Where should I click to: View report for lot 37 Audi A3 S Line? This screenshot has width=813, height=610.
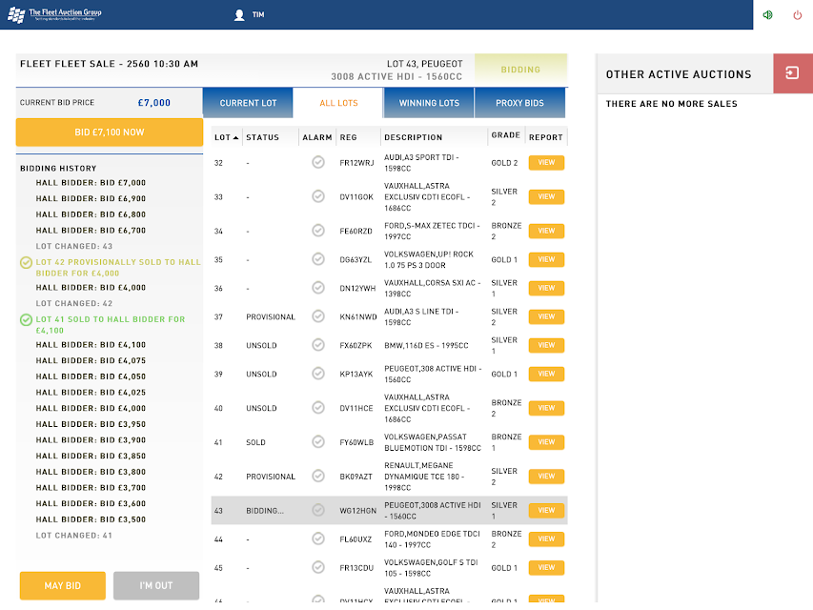546,316
